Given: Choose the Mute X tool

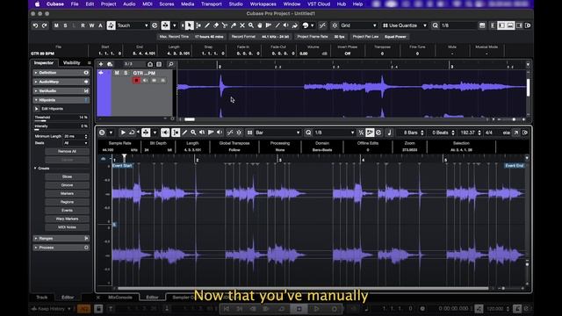Looking at the screenshot, I should 242,25.
